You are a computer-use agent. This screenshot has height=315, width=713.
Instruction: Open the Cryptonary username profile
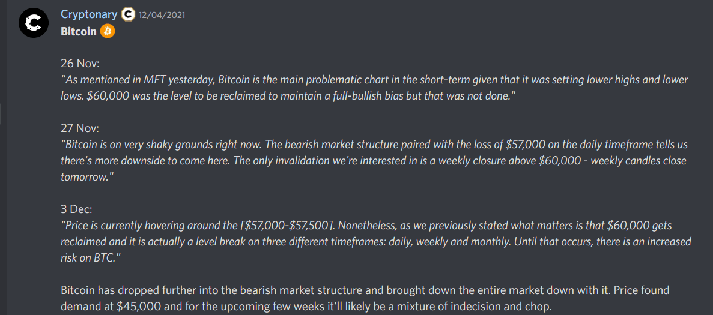[x=89, y=14]
